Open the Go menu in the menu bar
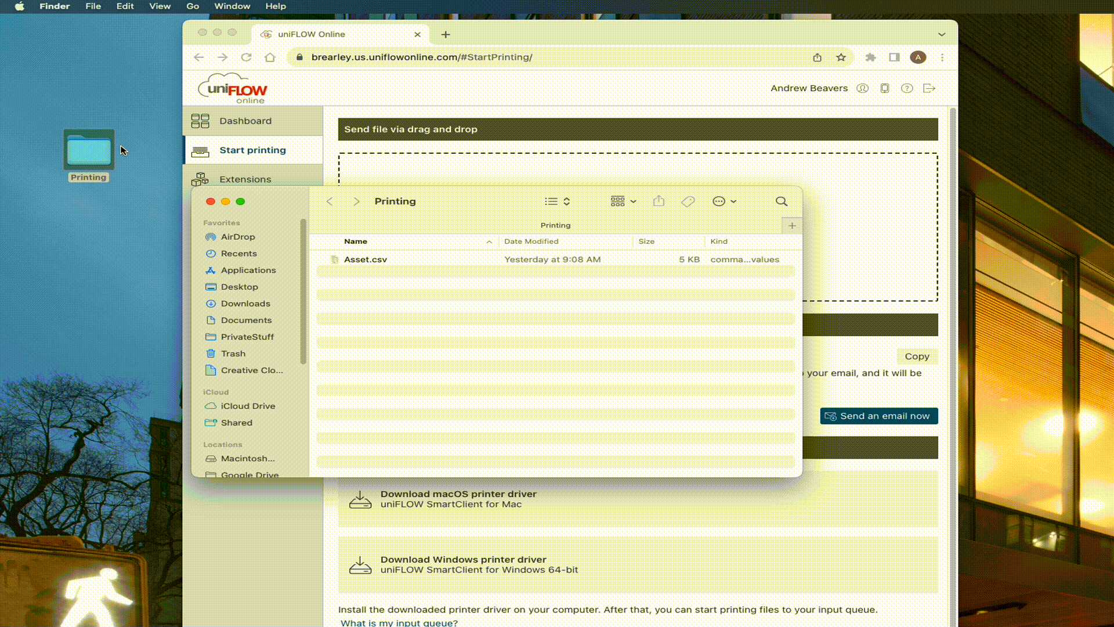1114x627 pixels. 193,6
